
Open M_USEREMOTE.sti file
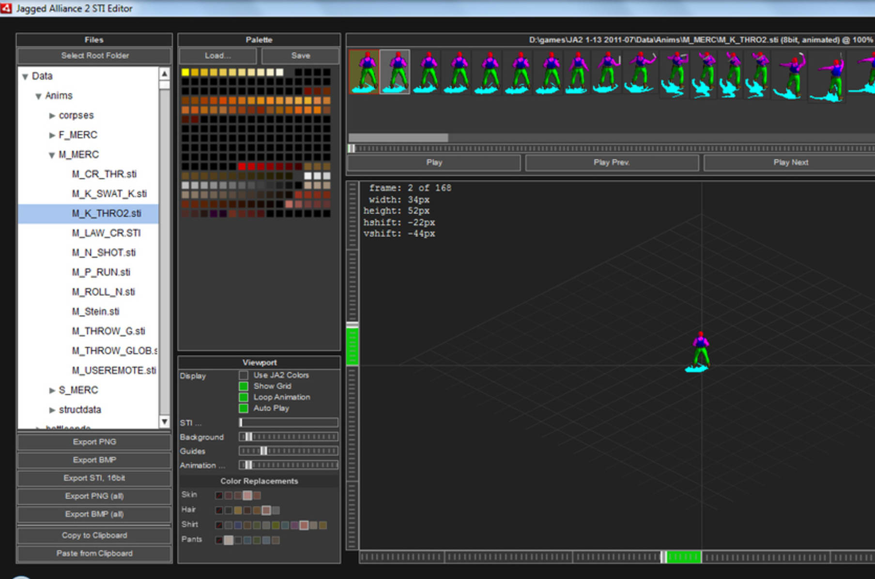click(114, 370)
